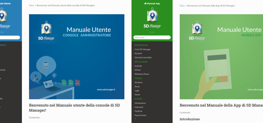Select Struttura under Utilizzo

[x=138, y=82]
